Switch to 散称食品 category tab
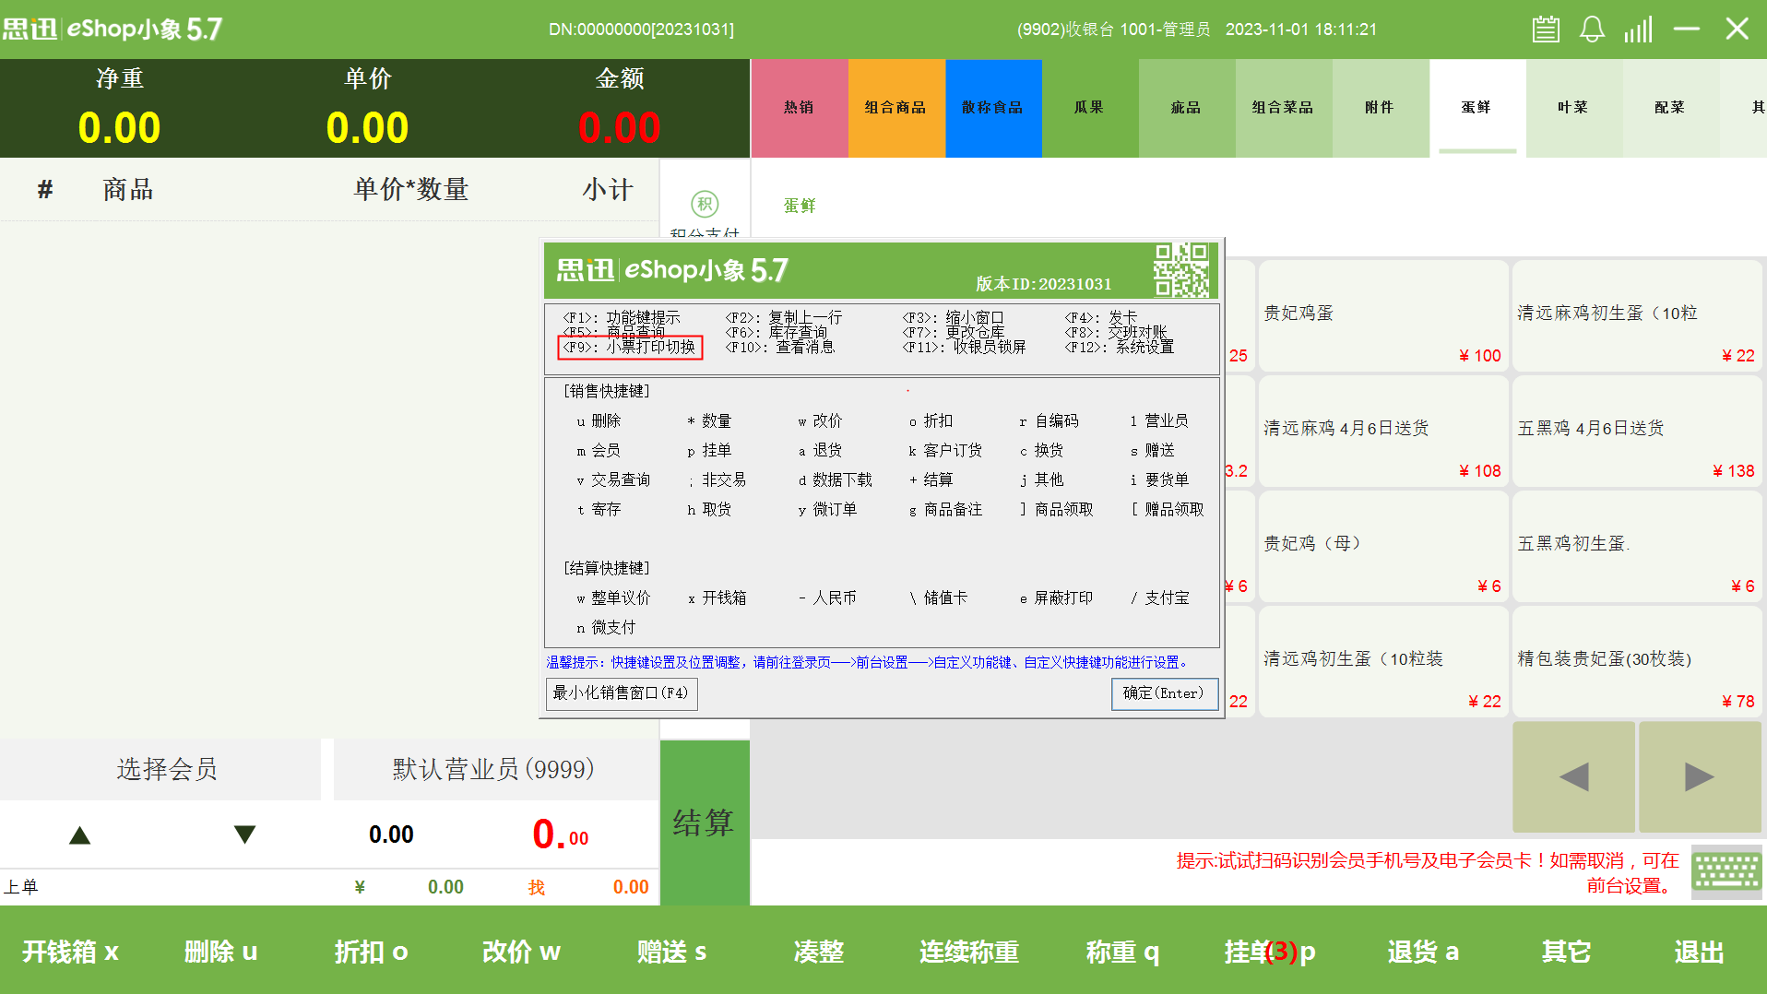Screen dimensions: 1767x994 pyautogui.click(x=993, y=108)
